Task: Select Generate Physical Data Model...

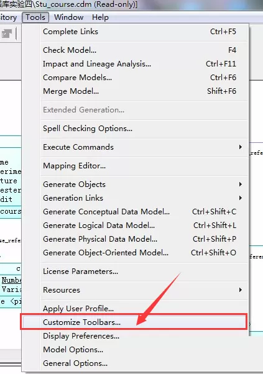Action: tap(135, 239)
